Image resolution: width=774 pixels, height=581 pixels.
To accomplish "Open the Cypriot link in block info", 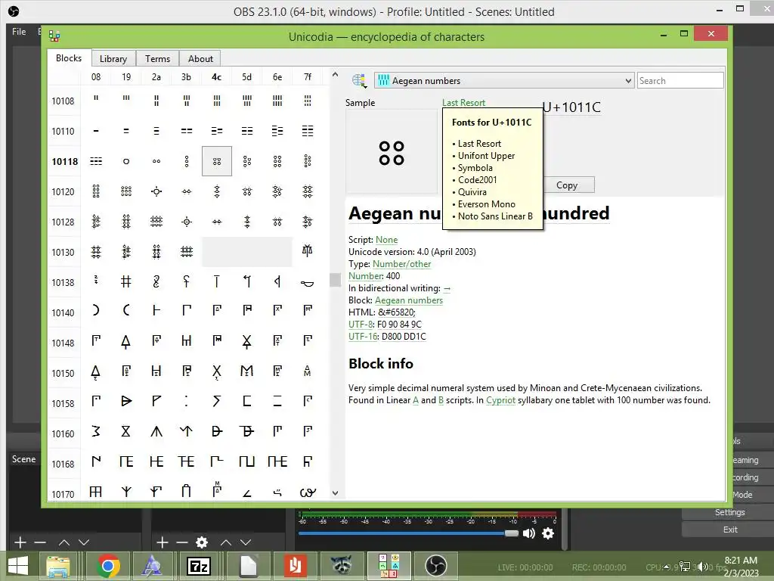I will [x=500, y=400].
